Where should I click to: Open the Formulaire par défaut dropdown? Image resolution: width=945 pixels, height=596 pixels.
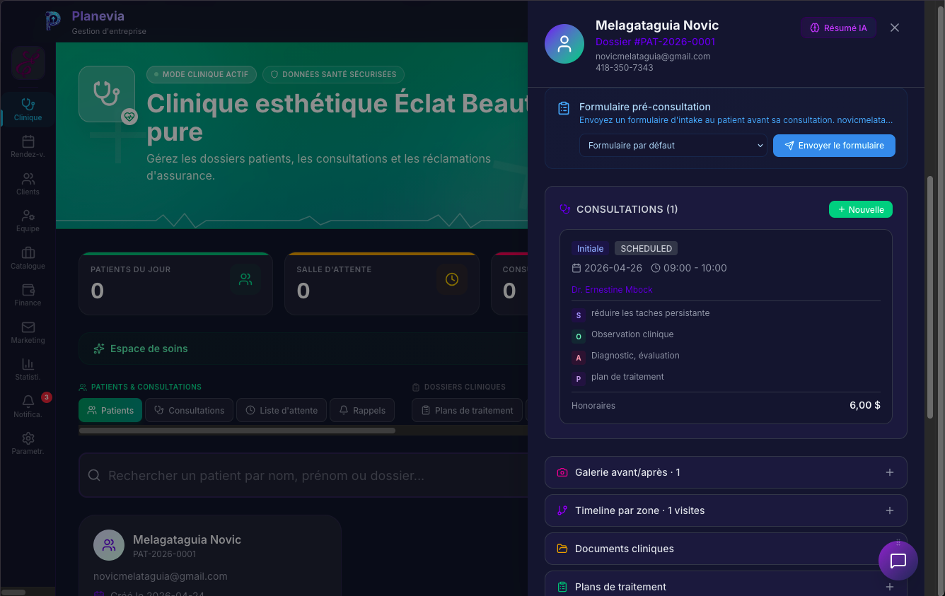click(x=673, y=146)
